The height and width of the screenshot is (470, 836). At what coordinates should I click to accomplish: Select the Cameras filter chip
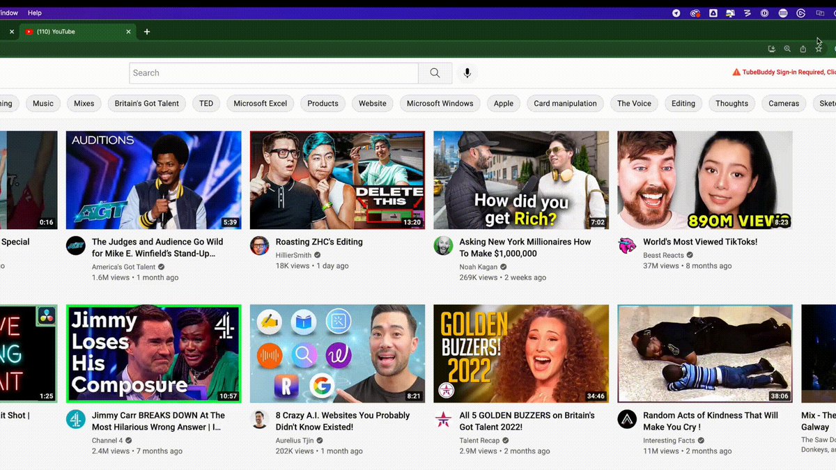tap(784, 104)
